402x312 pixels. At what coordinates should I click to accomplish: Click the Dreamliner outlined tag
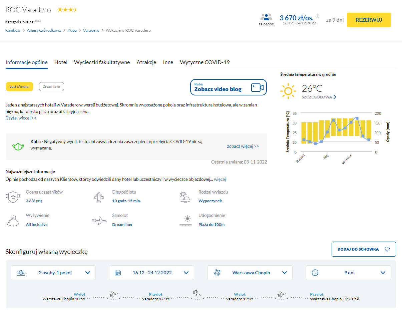pos(51,87)
